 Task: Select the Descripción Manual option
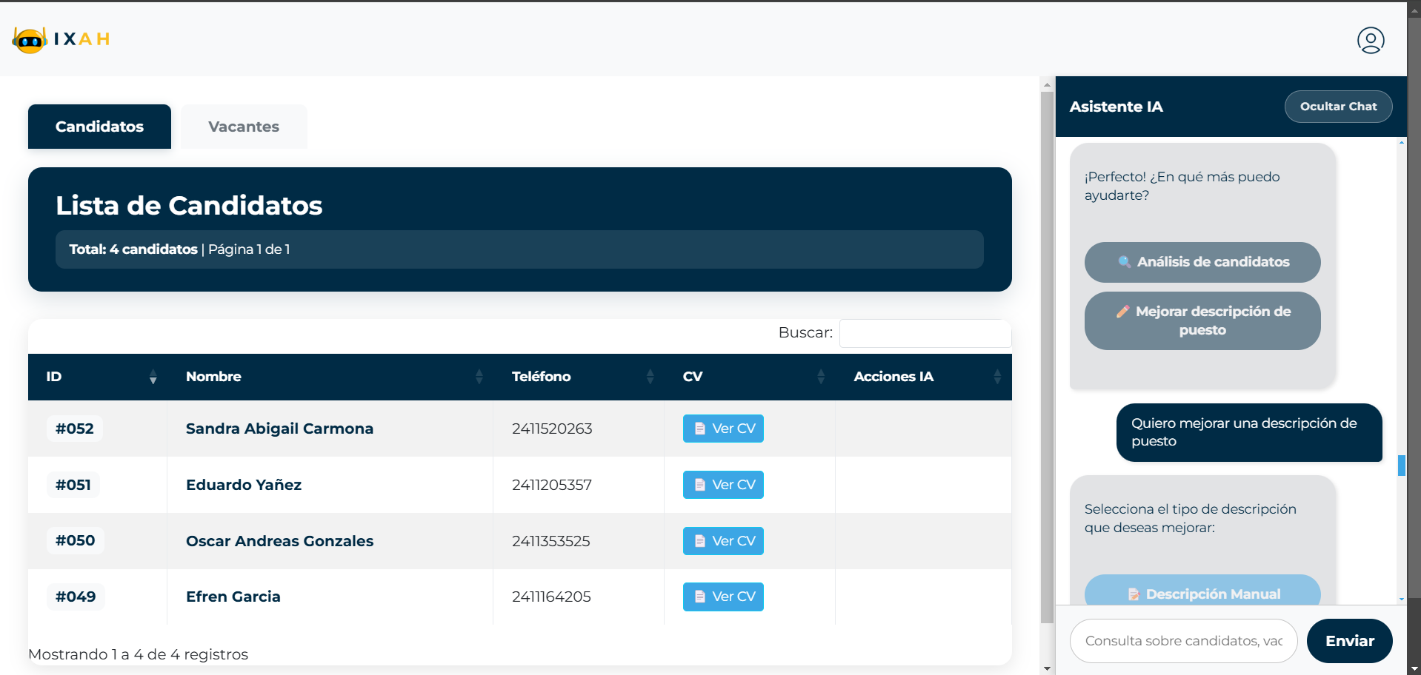coord(1202,591)
